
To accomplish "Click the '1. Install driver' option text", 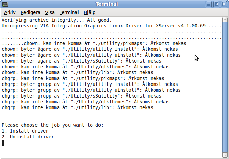I will coord(25,131).
